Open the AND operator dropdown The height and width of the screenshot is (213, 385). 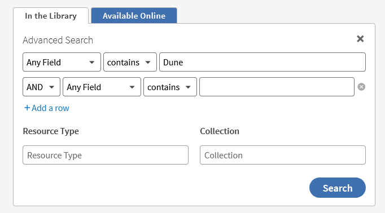(x=41, y=87)
